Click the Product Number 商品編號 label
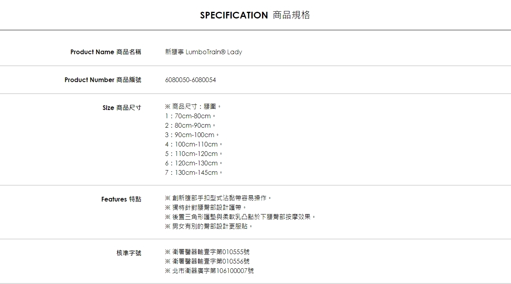The image size is (511, 284). point(103,80)
